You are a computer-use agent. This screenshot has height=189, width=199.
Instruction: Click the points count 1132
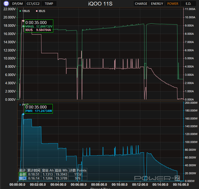[x=78, y=174]
